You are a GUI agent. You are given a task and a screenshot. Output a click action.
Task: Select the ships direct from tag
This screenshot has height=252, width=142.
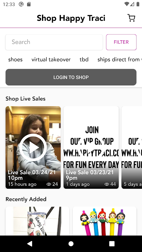[120, 60]
